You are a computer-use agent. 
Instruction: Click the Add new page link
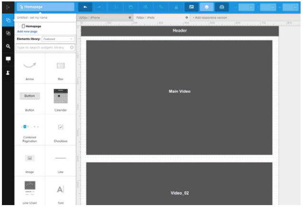coord(27,32)
